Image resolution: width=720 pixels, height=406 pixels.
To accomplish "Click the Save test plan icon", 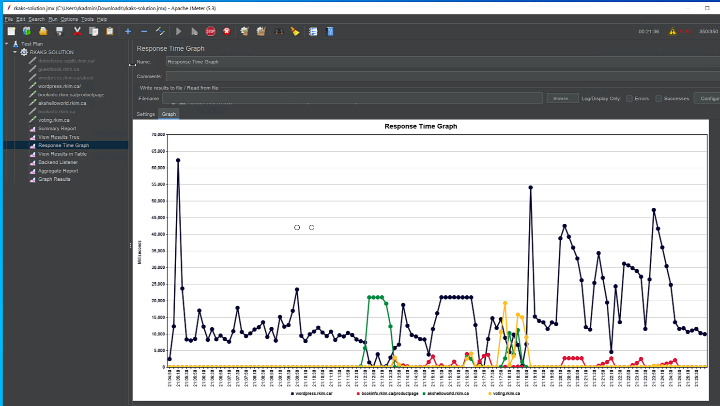I will coord(60,31).
